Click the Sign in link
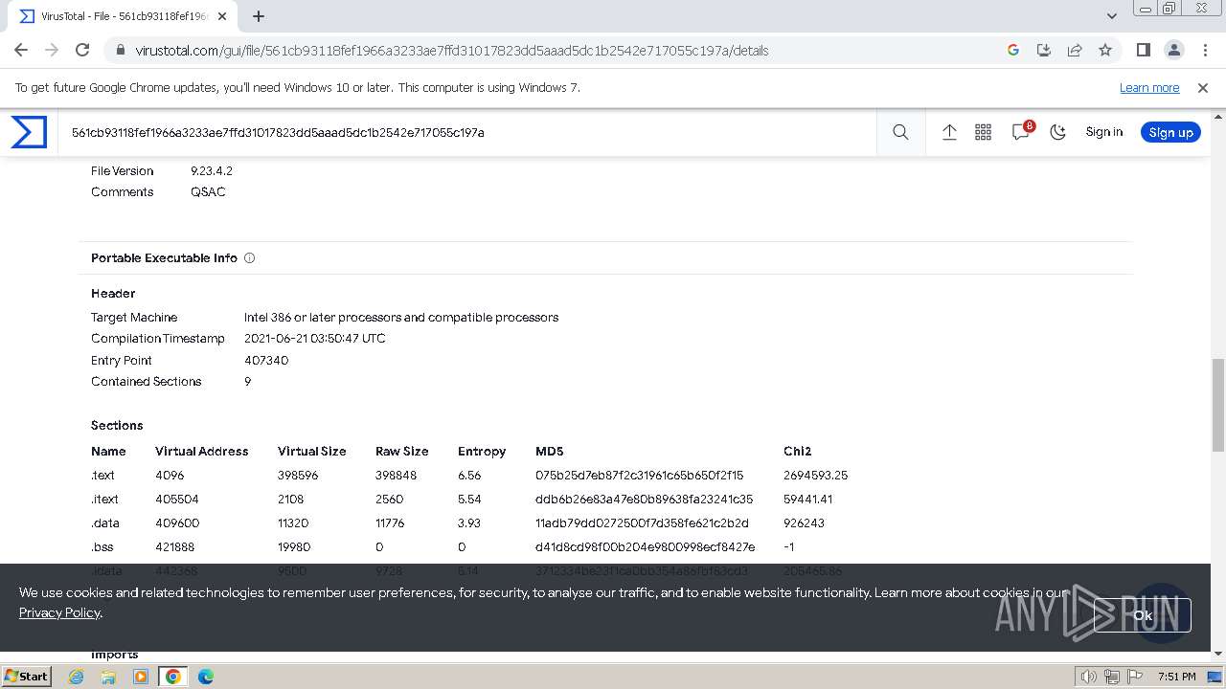1226x689 pixels. [x=1103, y=132]
